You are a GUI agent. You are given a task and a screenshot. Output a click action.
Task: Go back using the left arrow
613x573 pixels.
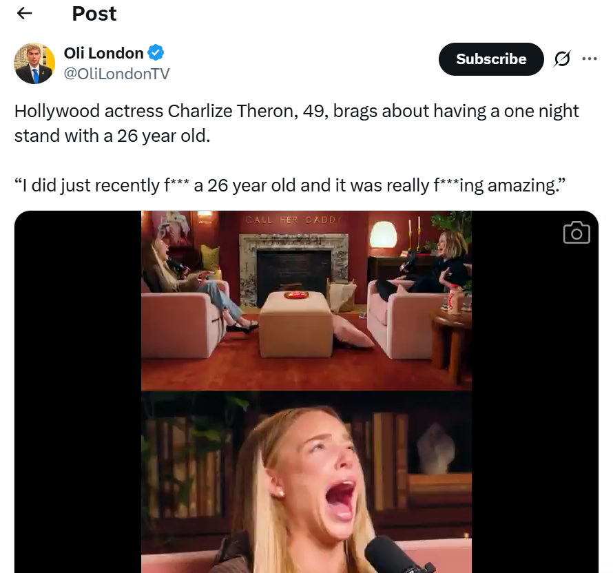[24, 14]
